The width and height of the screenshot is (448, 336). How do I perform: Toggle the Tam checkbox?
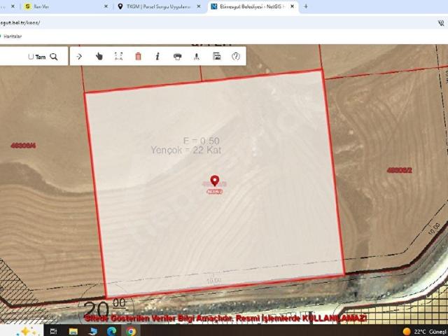coord(31,57)
